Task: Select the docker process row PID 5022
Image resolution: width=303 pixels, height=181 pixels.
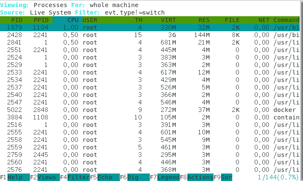Action: pyautogui.click(x=150, y=110)
